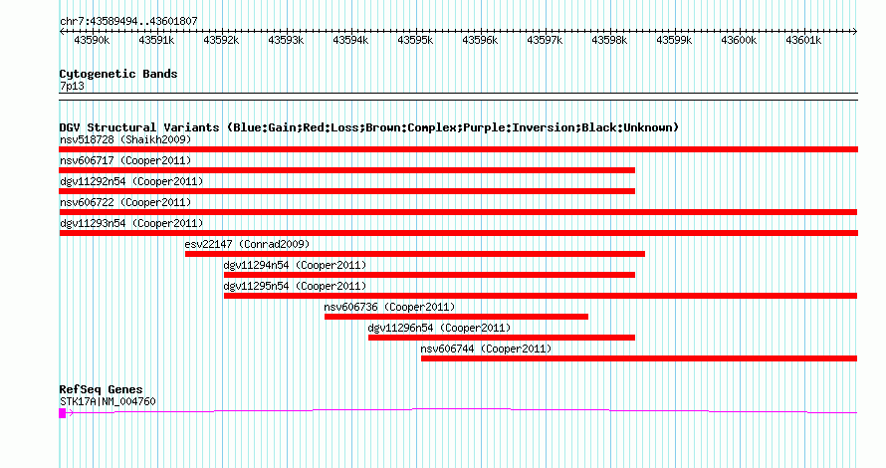Click the DGV Structural Variants track title
Image resolution: width=886 pixels, height=468 pixels.
[369, 127]
